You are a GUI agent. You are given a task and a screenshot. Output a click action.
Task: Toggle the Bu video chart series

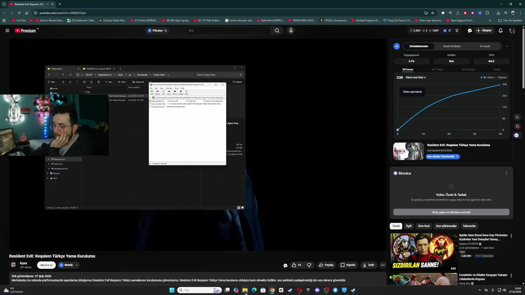(487, 77)
